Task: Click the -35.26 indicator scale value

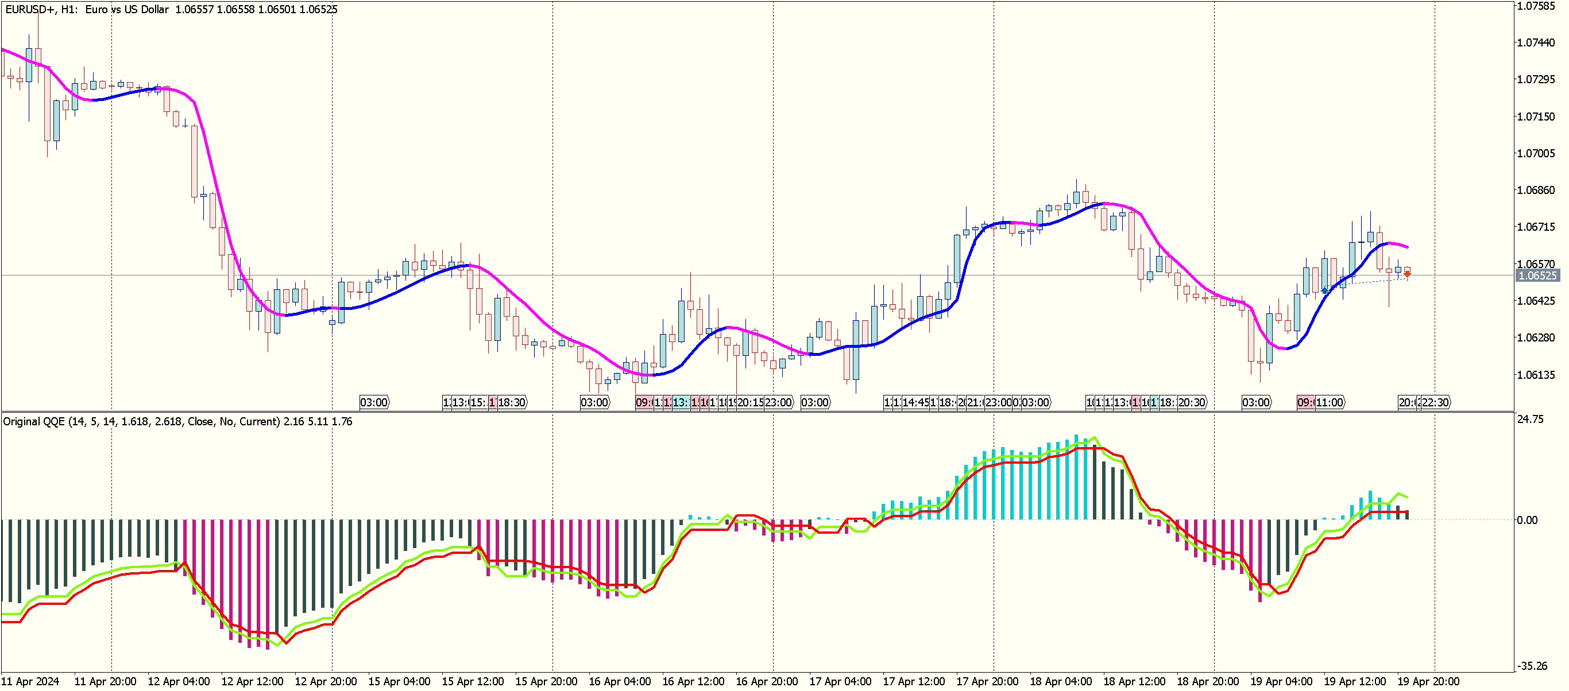Action: tap(1532, 666)
